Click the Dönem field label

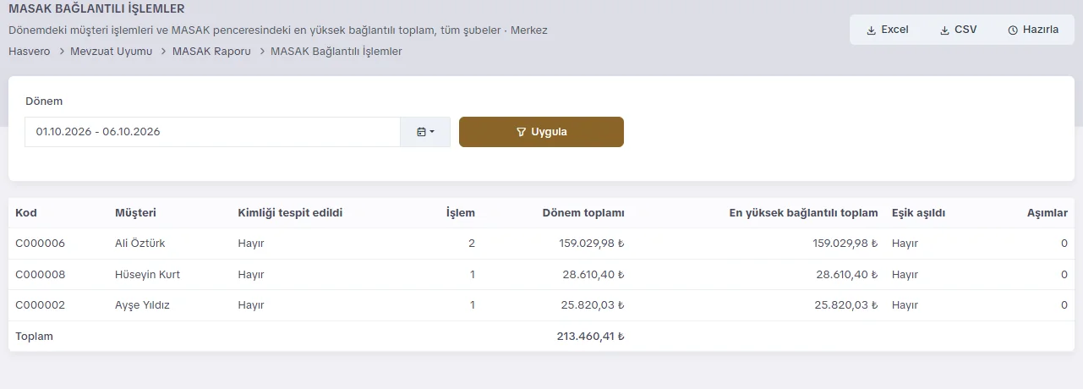tap(44, 101)
